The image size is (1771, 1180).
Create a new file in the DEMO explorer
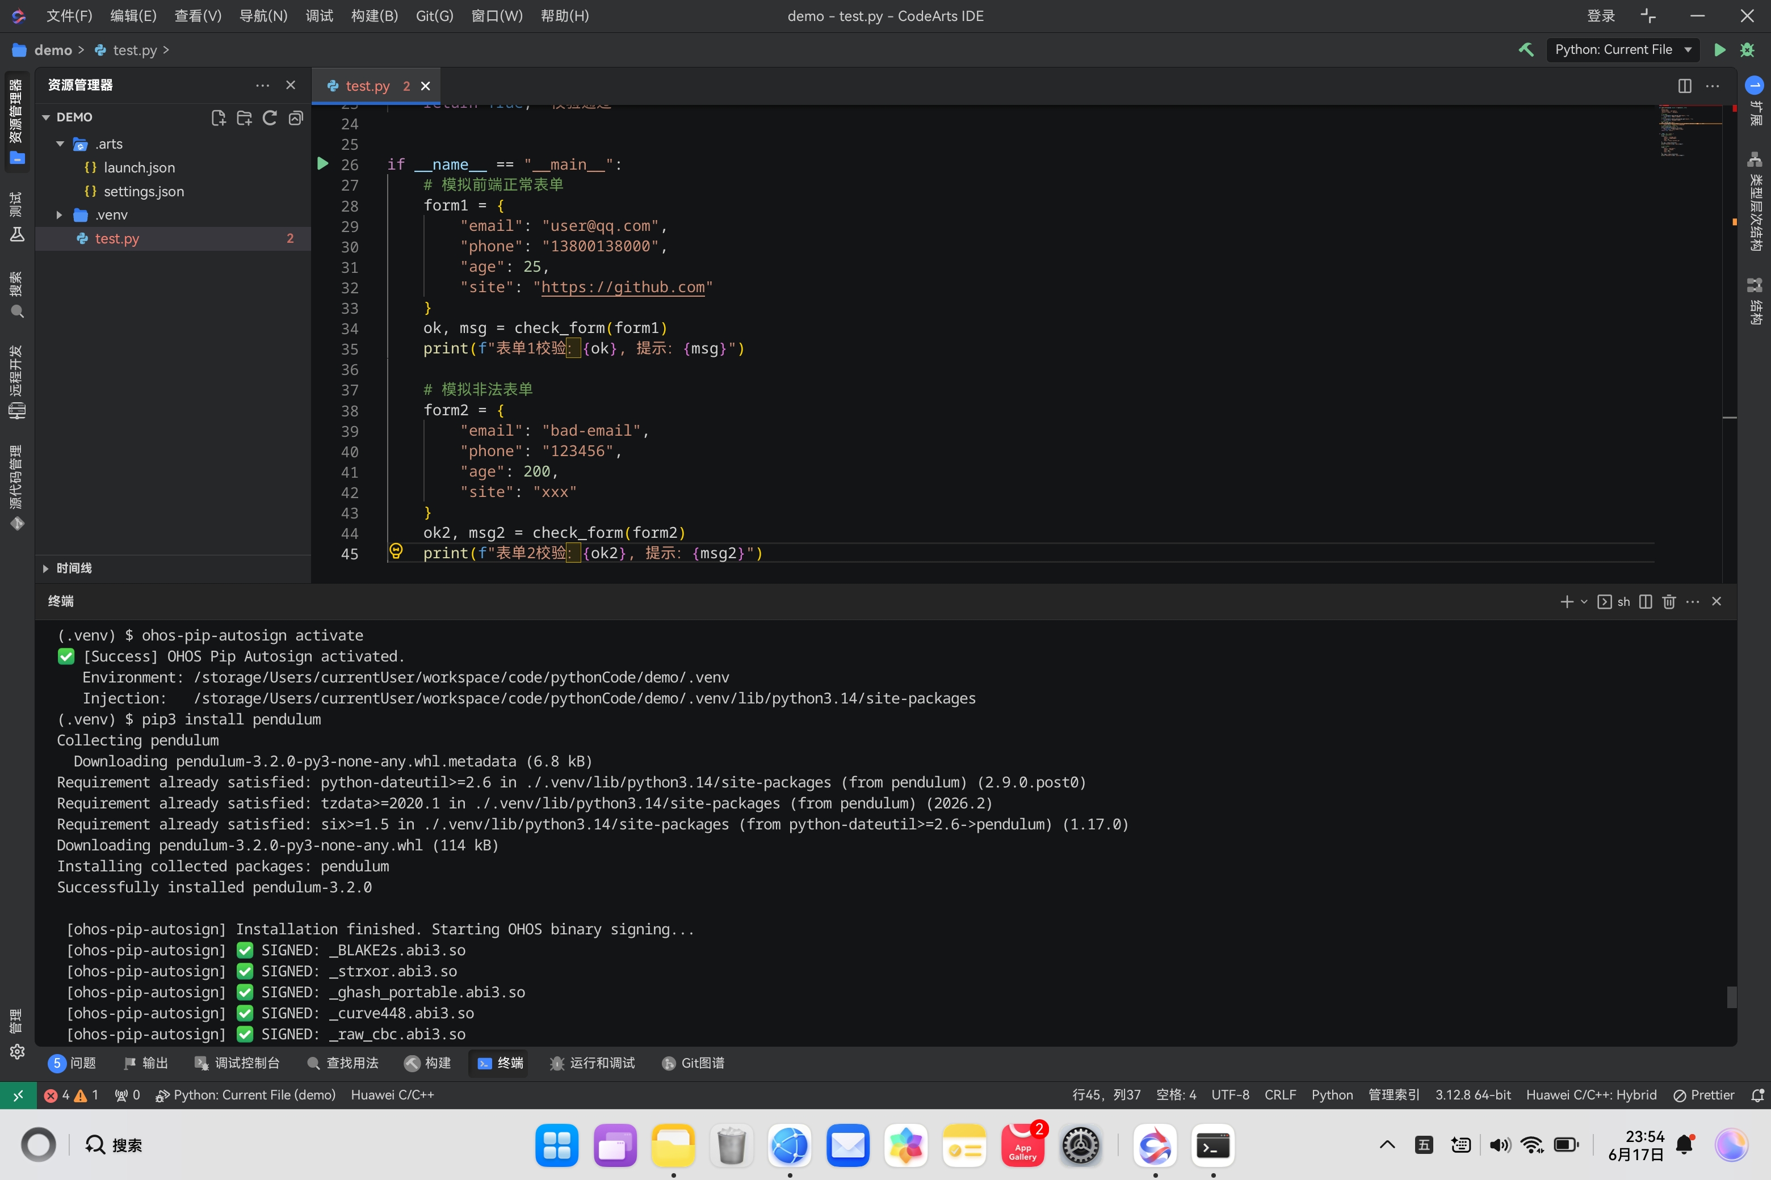pos(219,117)
